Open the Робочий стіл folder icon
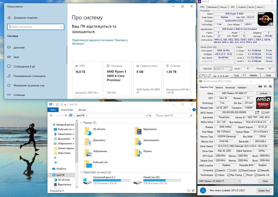278x197 pixels. point(88,164)
